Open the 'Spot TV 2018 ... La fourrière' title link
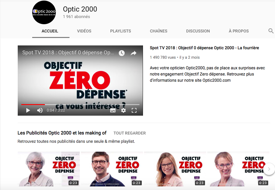 204,48
